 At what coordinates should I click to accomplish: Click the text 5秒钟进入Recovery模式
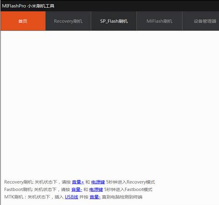130,182
